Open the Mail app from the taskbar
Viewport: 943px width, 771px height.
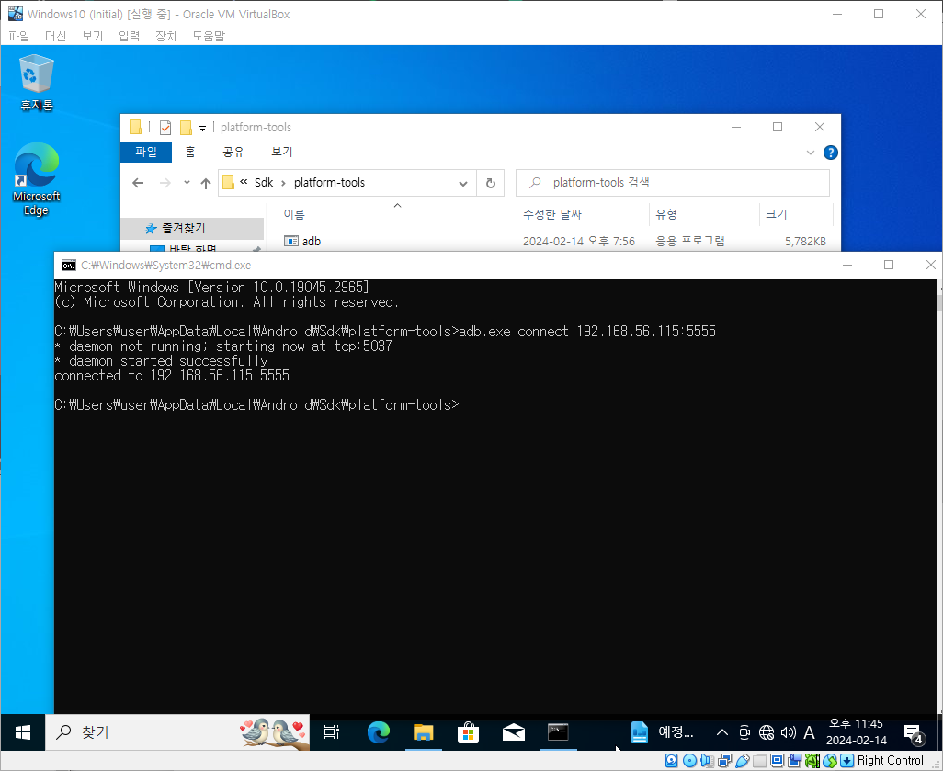[x=514, y=731]
